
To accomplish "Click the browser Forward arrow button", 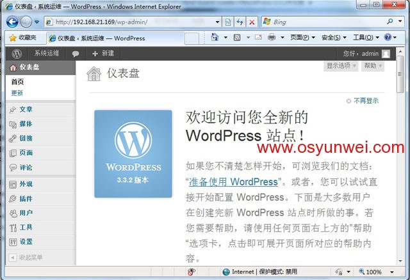I will [x=26, y=22].
